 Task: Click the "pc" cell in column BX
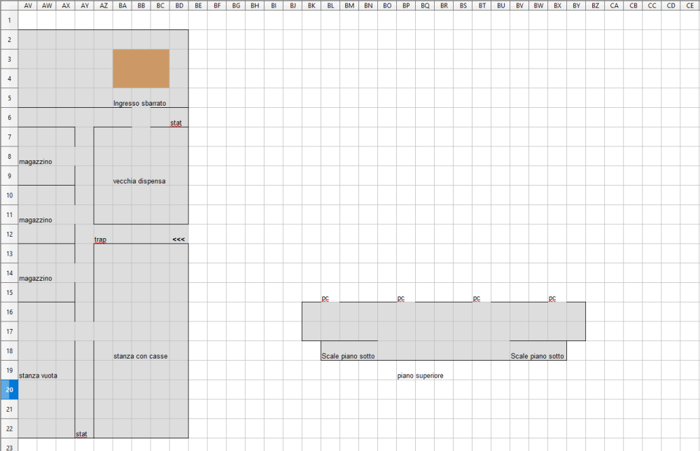coord(556,298)
